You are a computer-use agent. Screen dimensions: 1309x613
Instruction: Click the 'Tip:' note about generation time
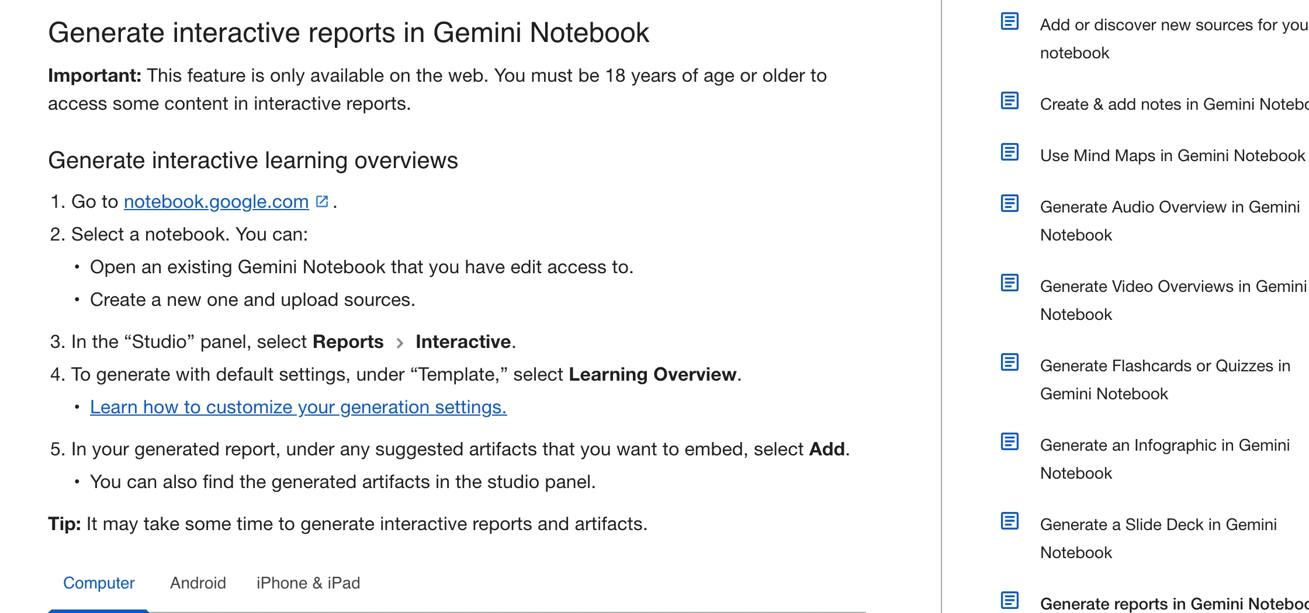coord(348,524)
